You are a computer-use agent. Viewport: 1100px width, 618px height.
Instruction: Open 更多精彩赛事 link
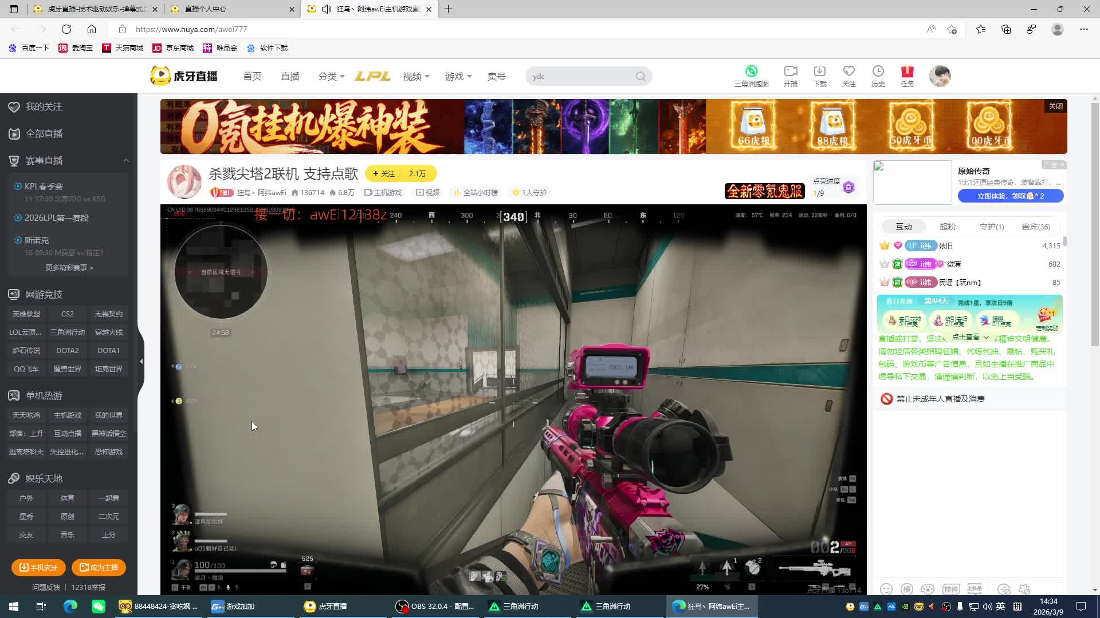69,267
